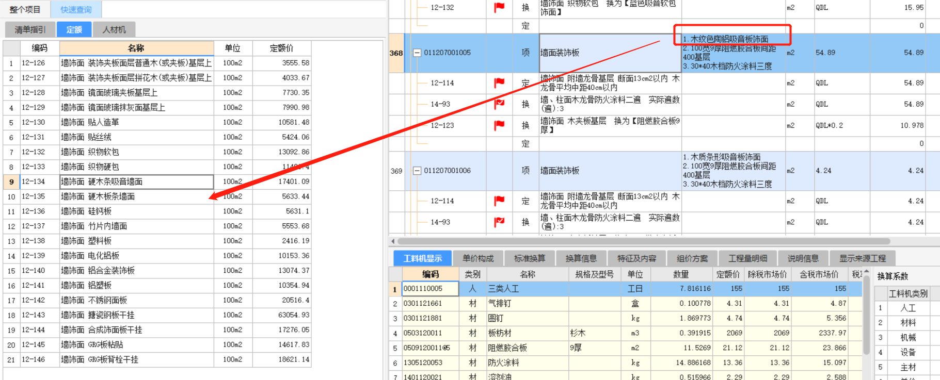Click the 墙面装饰板 name cell of item 368
The height and width of the screenshot is (380, 940).
click(x=610, y=53)
